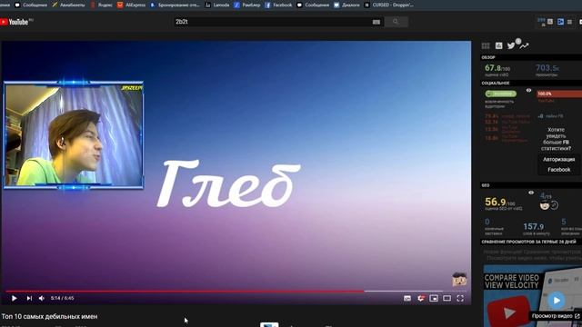Screen dimensions: 582x327
Task: Click the Twitter bird icon in vidIQ panel
Action: tap(511, 45)
